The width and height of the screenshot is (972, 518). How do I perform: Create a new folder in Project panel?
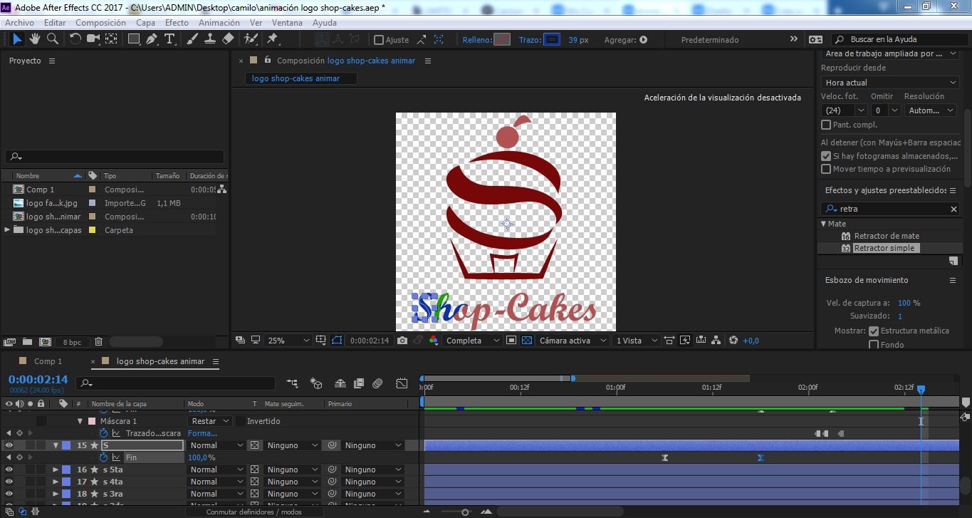point(27,342)
